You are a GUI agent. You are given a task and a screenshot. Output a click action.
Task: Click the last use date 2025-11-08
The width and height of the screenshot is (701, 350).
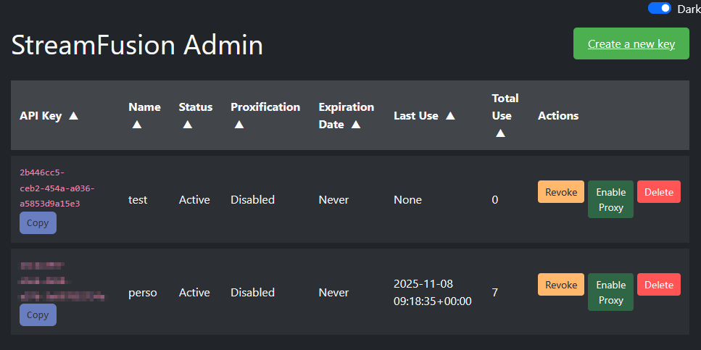(423, 284)
